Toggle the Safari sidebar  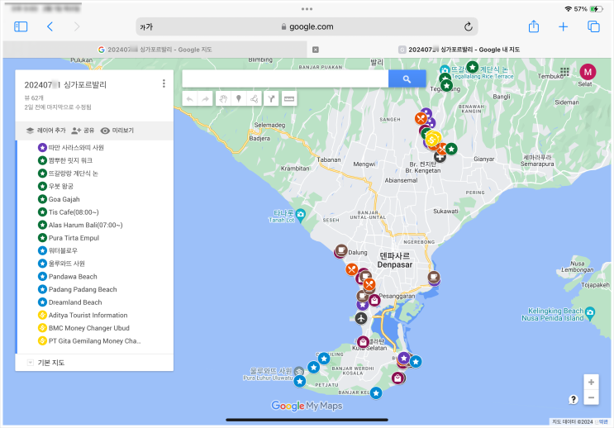(x=21, y=26)
